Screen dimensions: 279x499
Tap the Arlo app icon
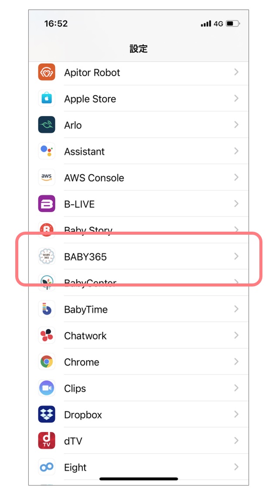(x=47, y=125)
